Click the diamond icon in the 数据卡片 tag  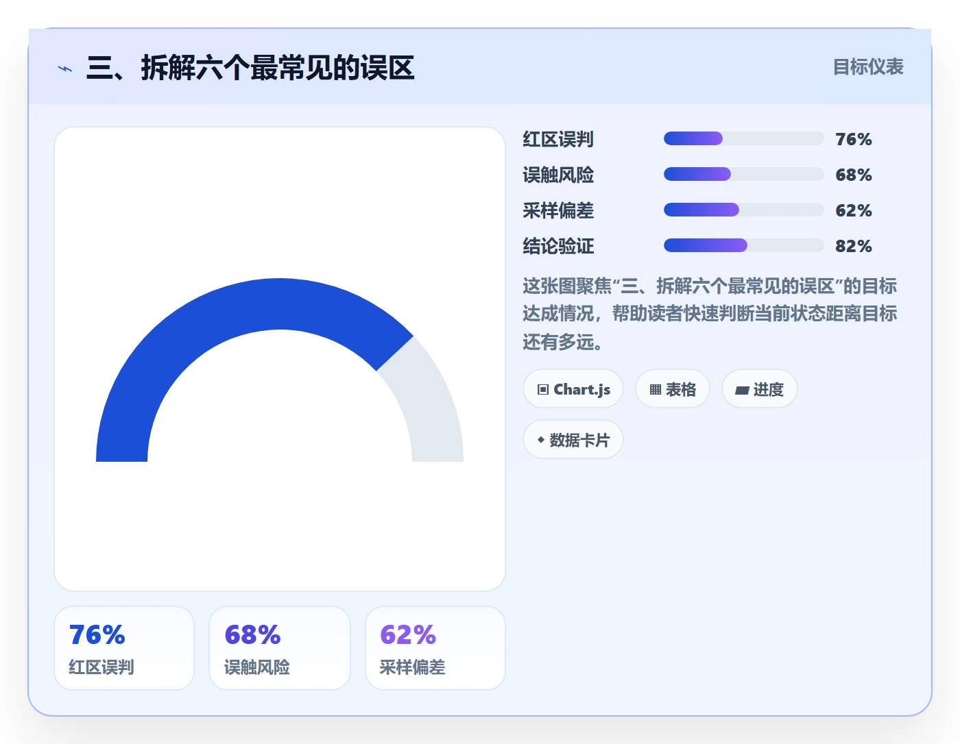pos(541,440)
